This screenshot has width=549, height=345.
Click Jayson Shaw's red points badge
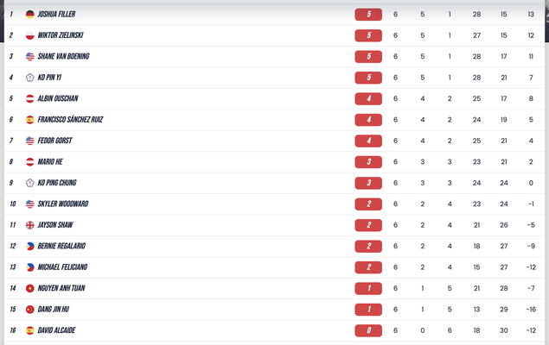(x=368, y=225)
